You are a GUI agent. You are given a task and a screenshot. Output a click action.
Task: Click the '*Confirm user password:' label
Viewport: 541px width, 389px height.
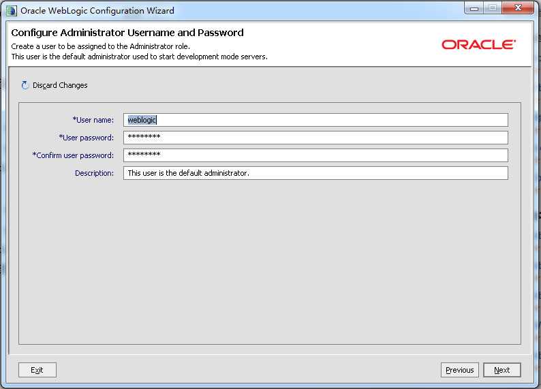tap(73, 155)
